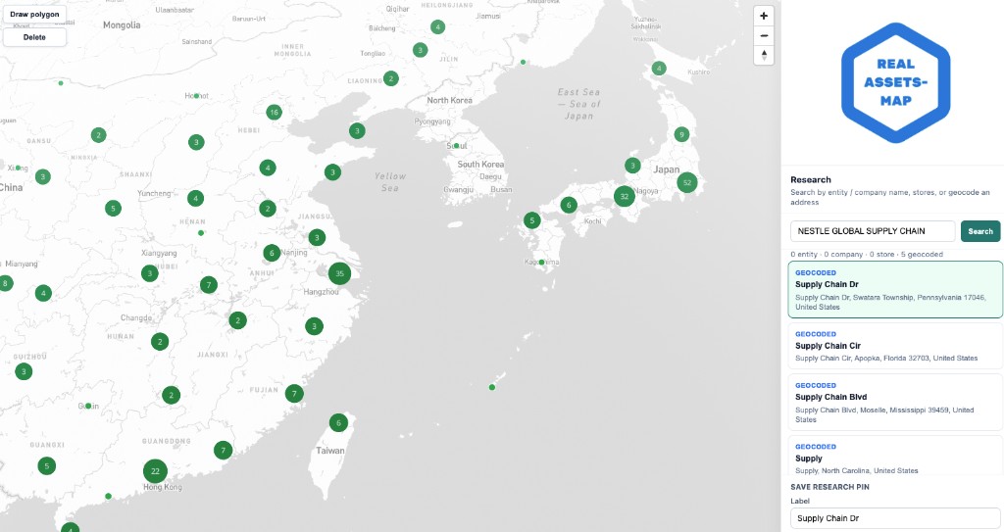Open the cluster 3 marker near Jilin
The width and height of the screenshot is (1004, 532).
coord(420,50)
